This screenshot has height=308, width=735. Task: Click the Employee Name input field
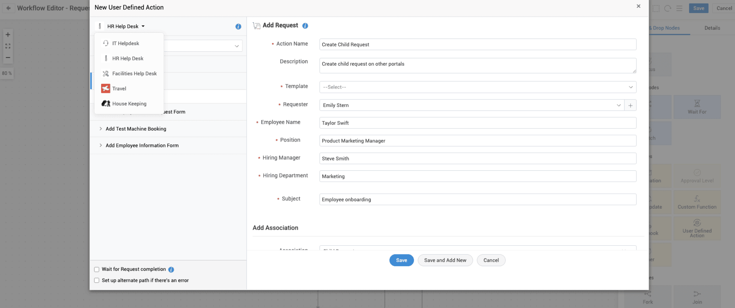pyautogui.click(x=478, y=123)
